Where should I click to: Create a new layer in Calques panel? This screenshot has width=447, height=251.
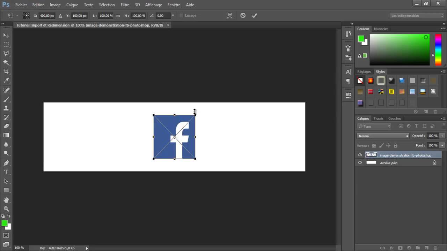pos(426,248)
